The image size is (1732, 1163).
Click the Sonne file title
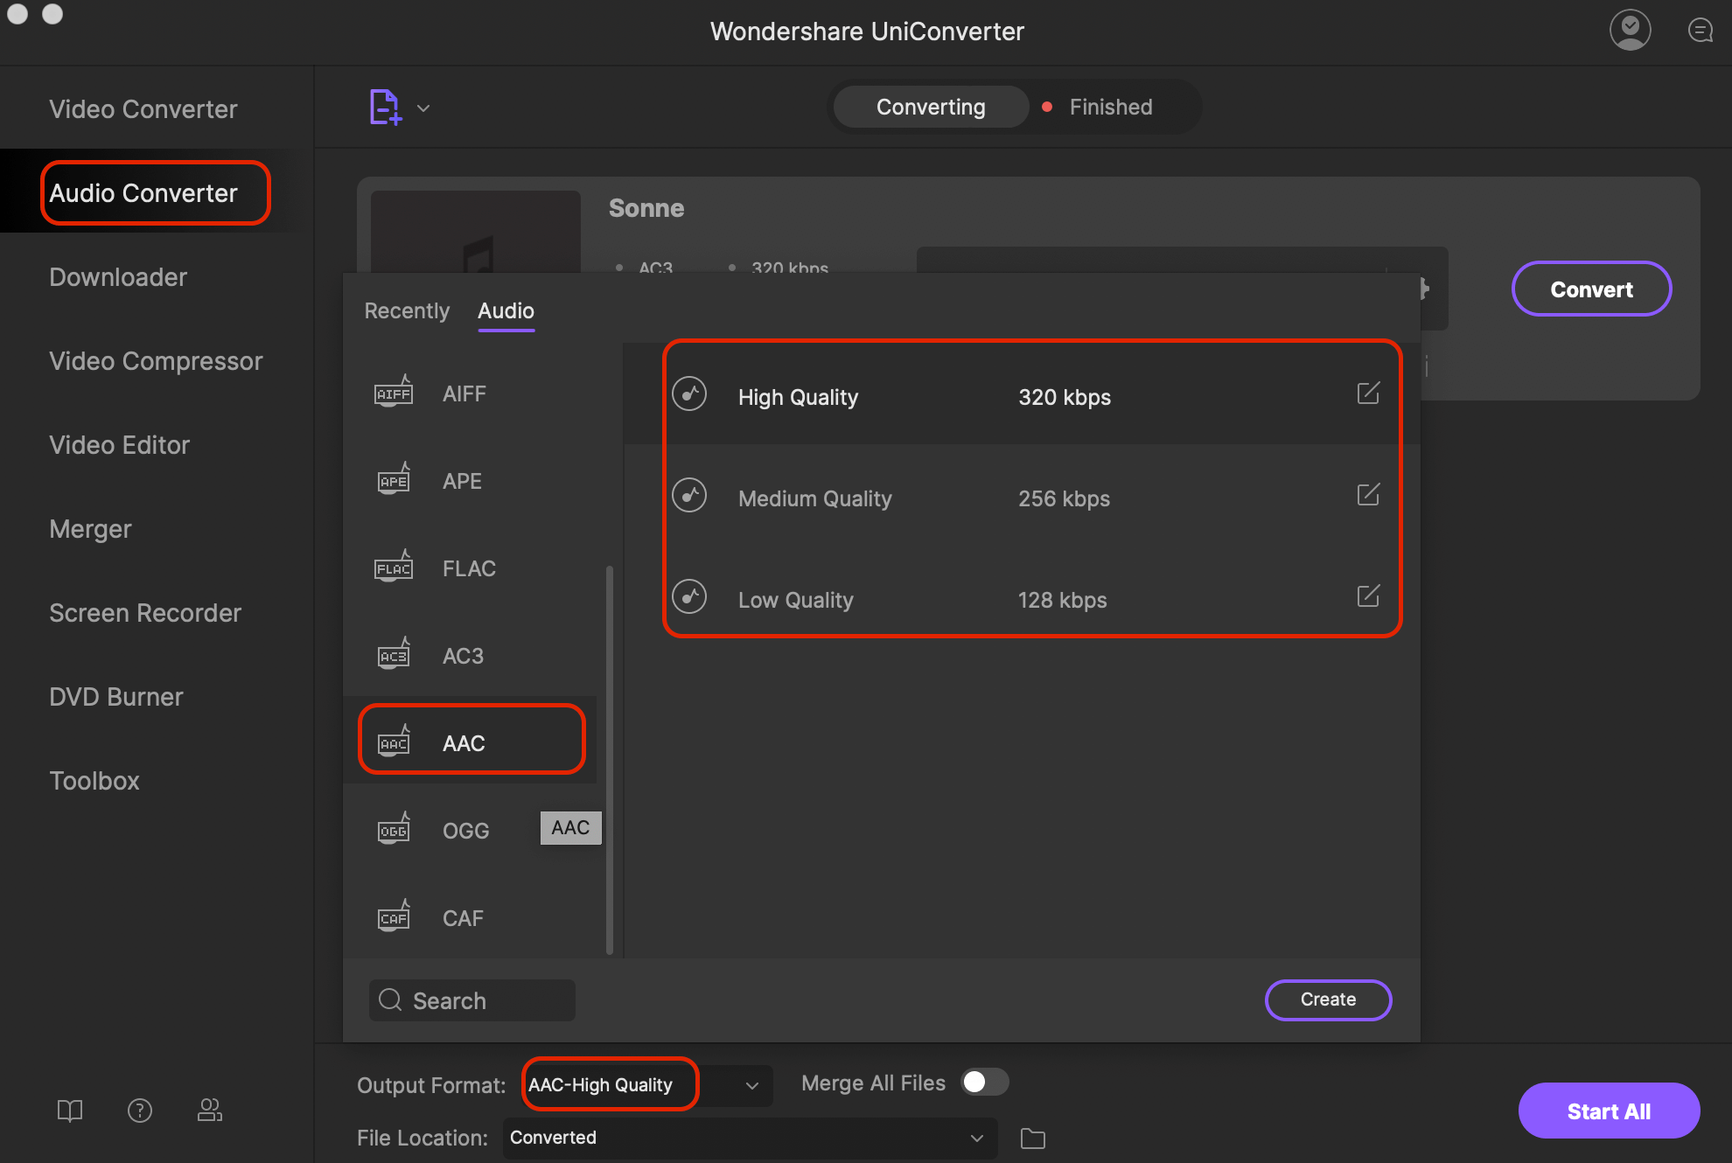point(646,208)
